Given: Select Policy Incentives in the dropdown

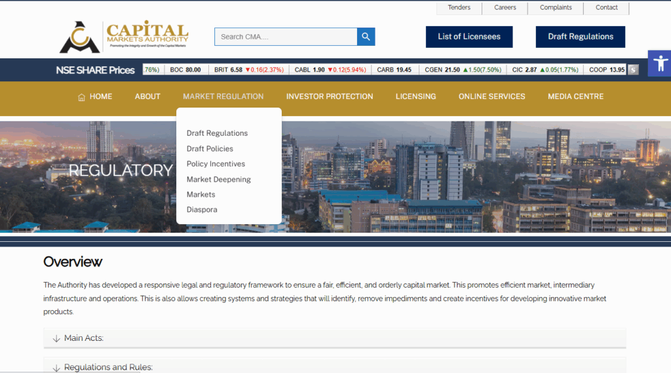Looking at the screenshot, I should (216, 164).
